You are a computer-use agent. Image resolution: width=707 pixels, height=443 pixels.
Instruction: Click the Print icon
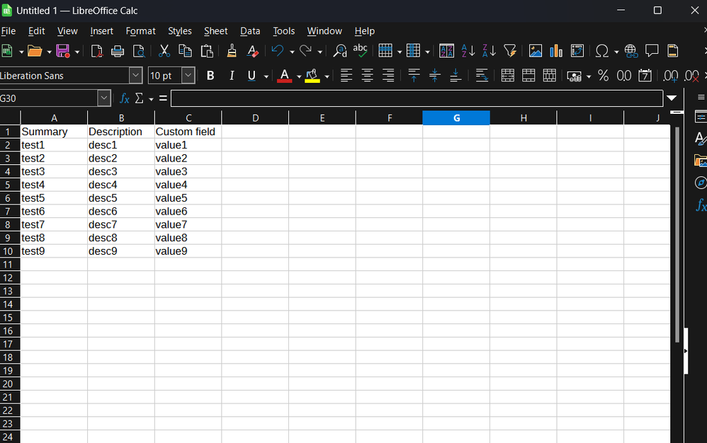(118, 51)
